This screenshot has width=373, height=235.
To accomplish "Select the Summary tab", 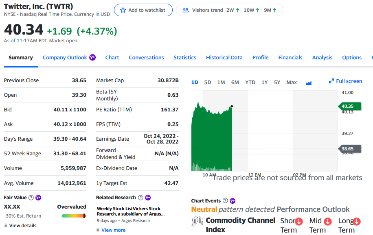I will pos(21,57).
